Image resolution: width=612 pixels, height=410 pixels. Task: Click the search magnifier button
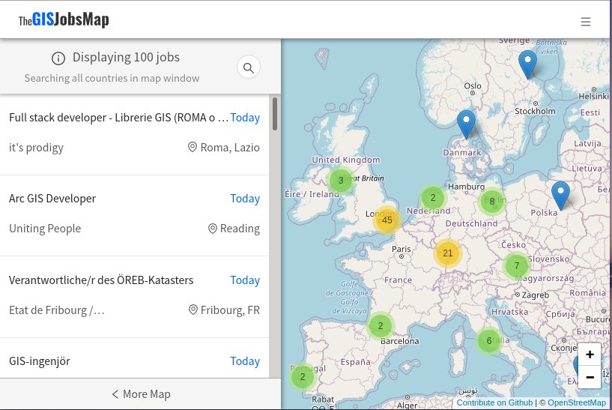[249, 67]
